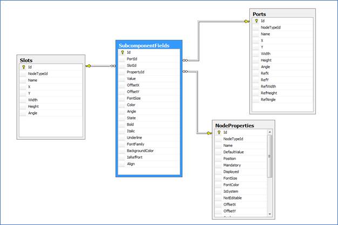Select the RefAngle column in Ports
This screenshot has width=338, height=225.
[269, 99]
